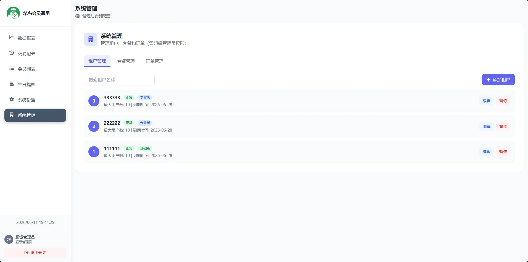Click the 添加租户 button
This screenshot has height=262, width=528.
498,80
